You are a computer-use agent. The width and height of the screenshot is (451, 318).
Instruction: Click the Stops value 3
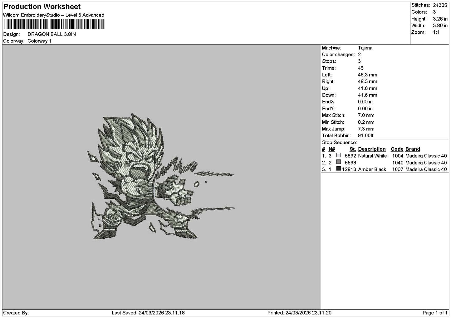[x=359, y=61]
